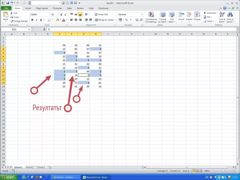Click the Insert cells icon
The width and height of the screenshot is (240, 180).
click(x=182, y=15)
